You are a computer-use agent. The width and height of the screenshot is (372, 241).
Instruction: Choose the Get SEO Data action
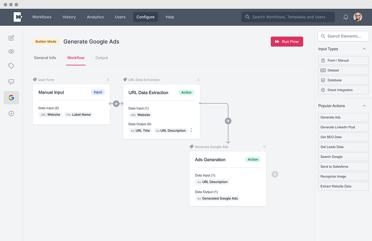(343, 137)
